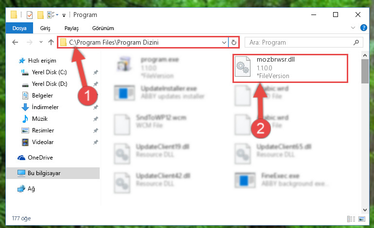Open the recent locations dropdown arrow
Image resolution: width=374 pixels, height=228 pixels.
coord(41,42)
